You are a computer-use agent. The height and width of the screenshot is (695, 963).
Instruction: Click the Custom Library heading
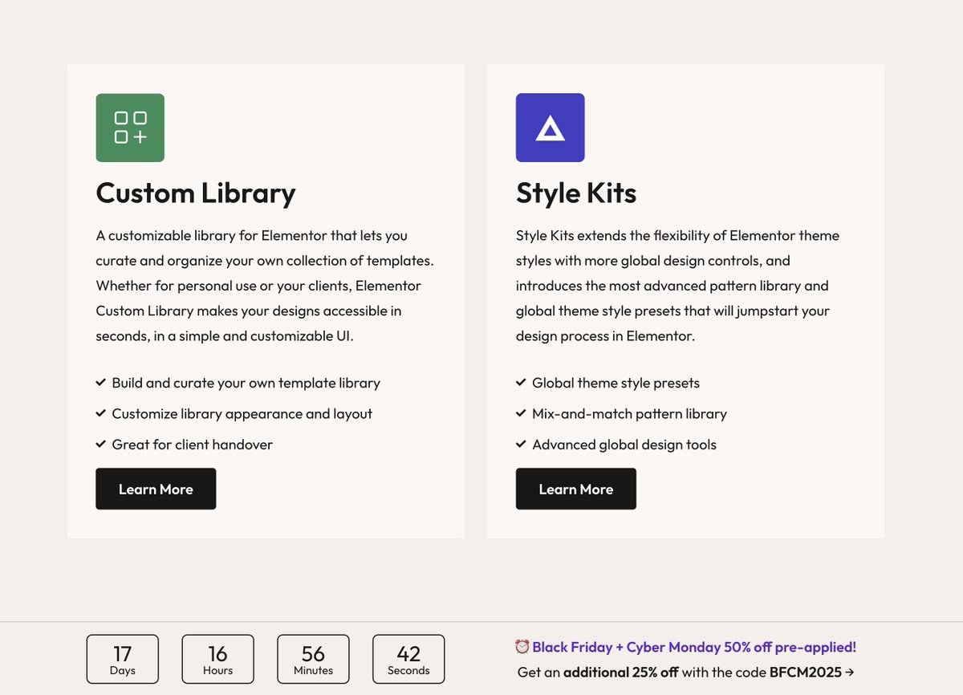click(196, 193)
